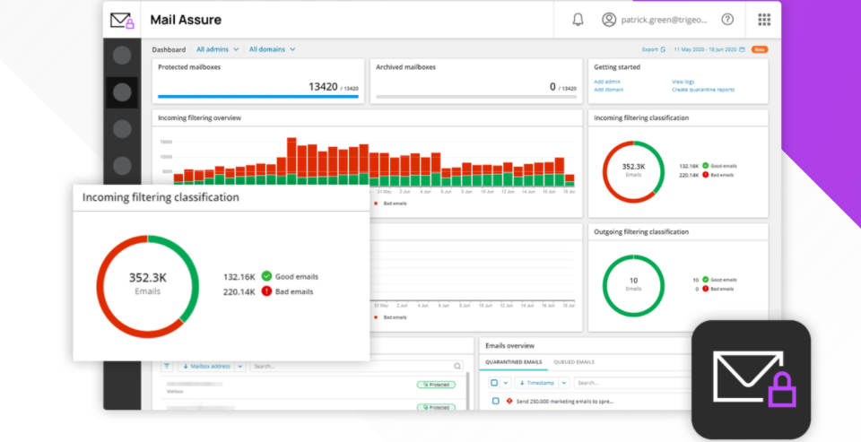Check the marketing email row checkbox
This screenshot has height=442, width=861.
496,401
